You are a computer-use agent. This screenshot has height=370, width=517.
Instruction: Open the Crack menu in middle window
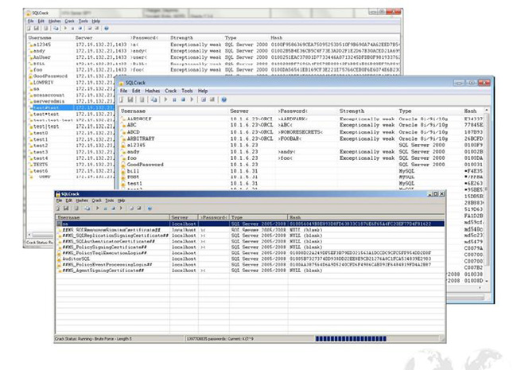[171, 91]
